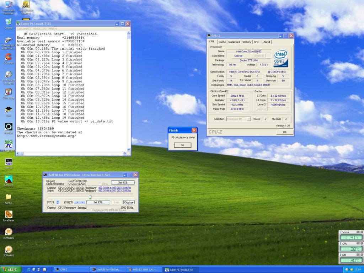Click the Super PI vertical scrollbar down arrow

(x=129, y=150)
